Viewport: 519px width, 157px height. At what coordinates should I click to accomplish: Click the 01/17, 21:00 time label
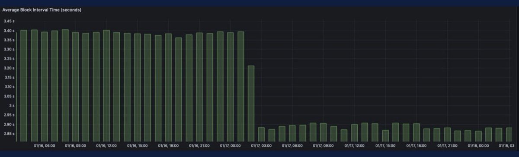[447, 146]
